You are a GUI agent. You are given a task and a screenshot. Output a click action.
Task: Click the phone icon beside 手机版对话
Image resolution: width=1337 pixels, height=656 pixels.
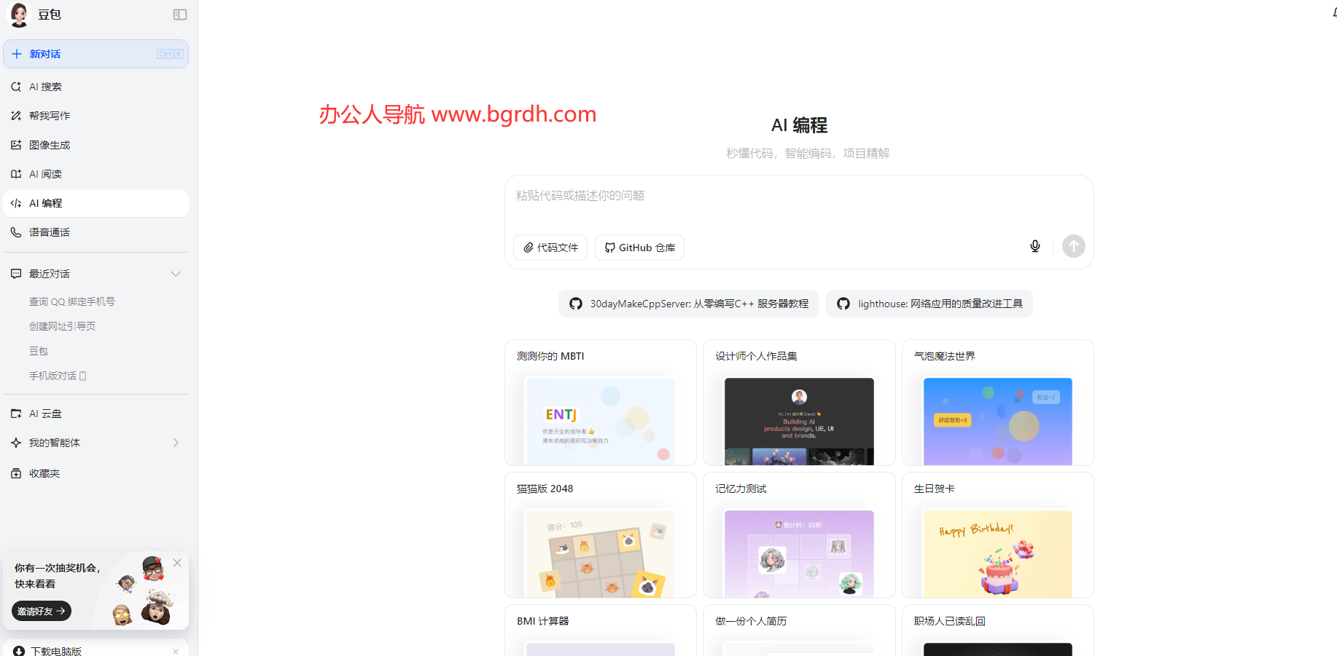click(82, 376)
